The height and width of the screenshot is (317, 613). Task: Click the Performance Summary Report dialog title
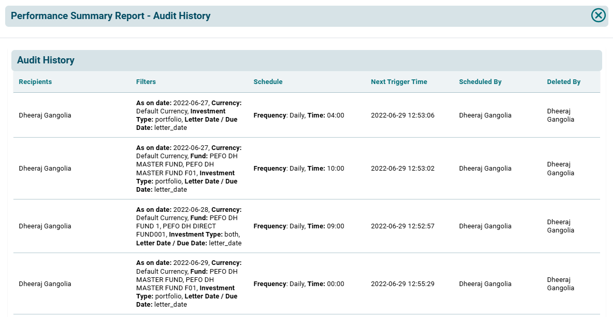click(x=110, y=16)
